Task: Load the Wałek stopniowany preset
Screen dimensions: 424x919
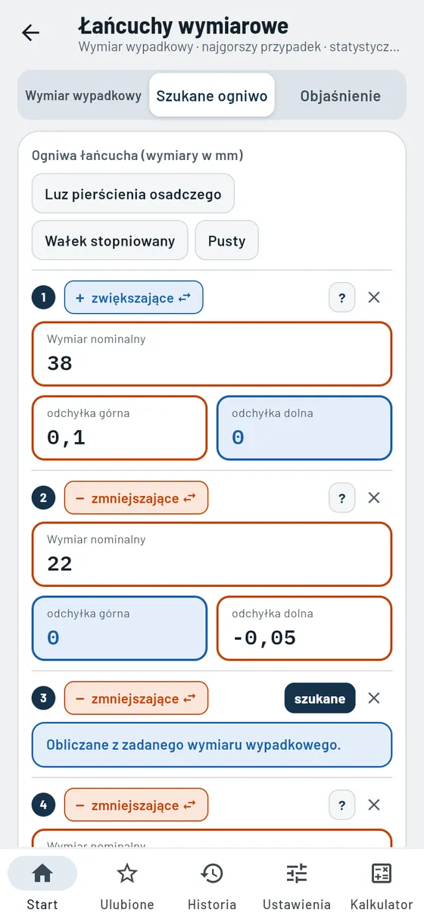Action: (x=110, y=241)
